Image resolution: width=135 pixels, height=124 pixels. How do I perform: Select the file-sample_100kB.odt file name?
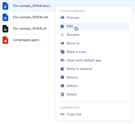coord(30,17)
